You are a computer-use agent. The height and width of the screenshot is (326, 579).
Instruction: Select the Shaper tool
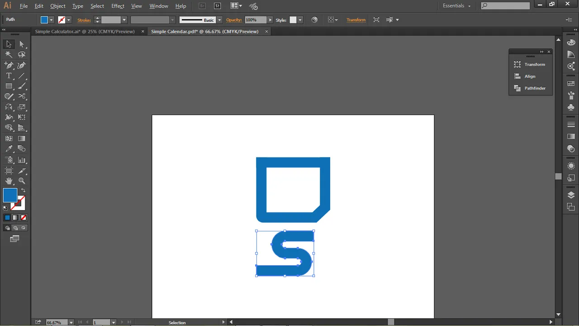[x=9, y=96]
